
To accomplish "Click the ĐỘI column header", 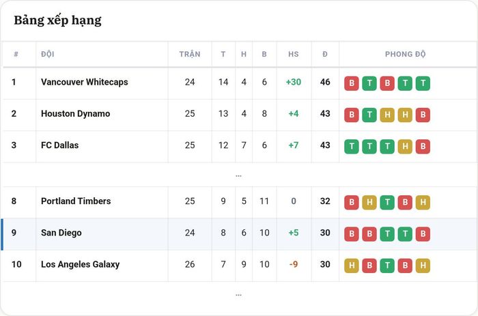I will (x=48, y=54).
